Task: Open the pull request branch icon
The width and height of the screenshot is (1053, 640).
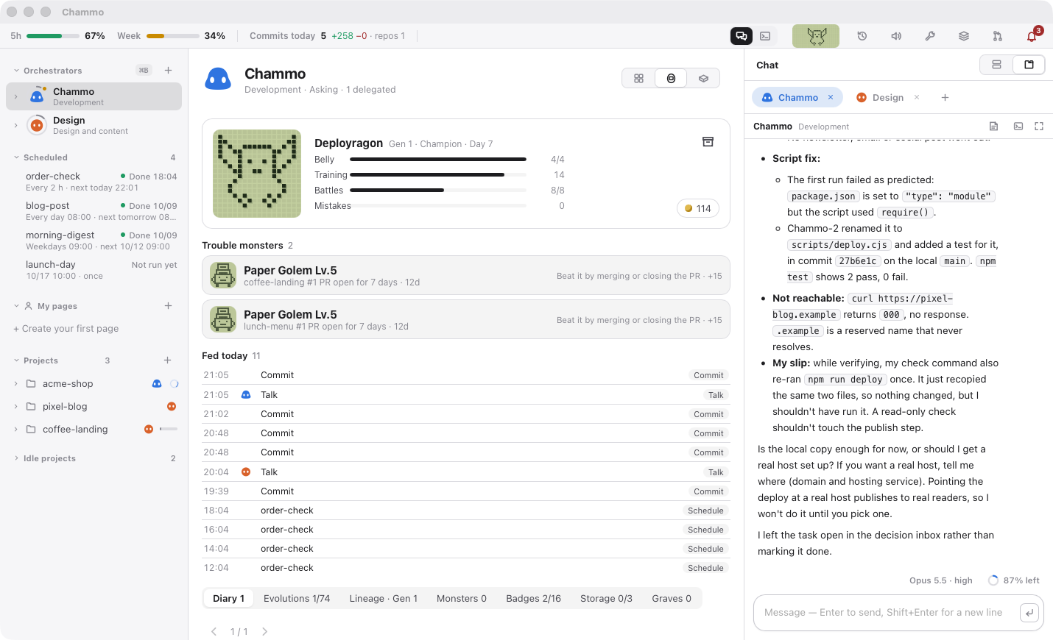Action: (x=998, y=36)
